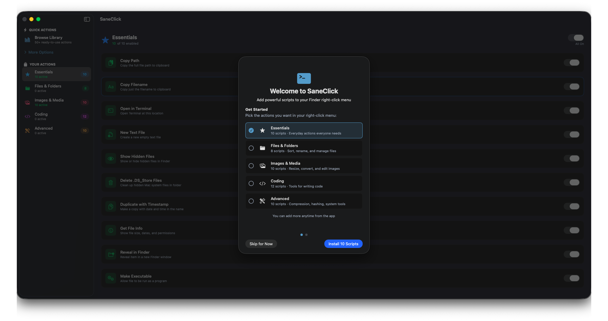
Task: Toggle the sidebar panel icon
Action: click(x=87, y=19)
